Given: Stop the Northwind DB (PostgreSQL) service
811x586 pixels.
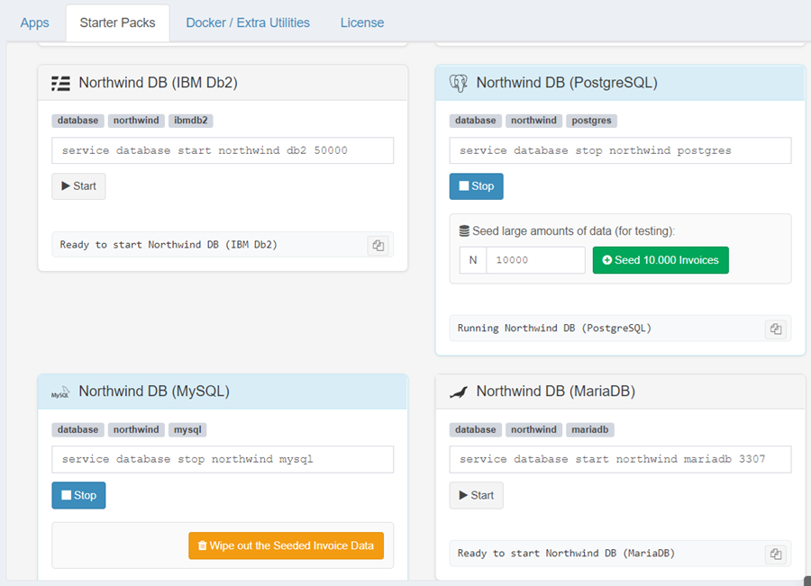Looking at the screenshot, I should coord(476,186).
